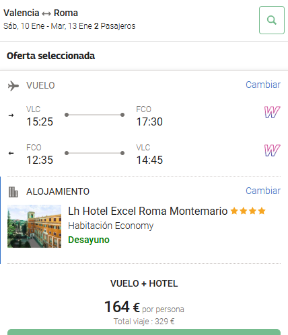
Task: Click the travel dates and passengers summary
Action: pos(69,26)
